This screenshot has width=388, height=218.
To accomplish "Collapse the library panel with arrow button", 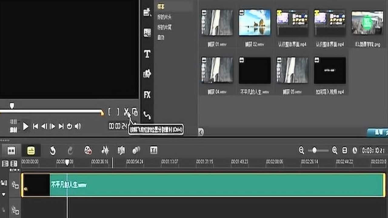I will coord(201,132).
